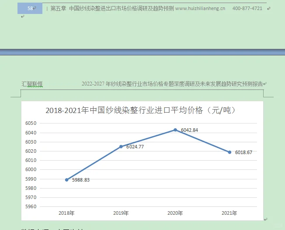This screenshot has height=230, width=285.
Task: Click x-axis label 2018年
Action: pos(66,213)
